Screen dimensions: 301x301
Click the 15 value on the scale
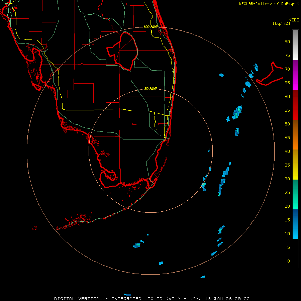click(x=287, y=220)
